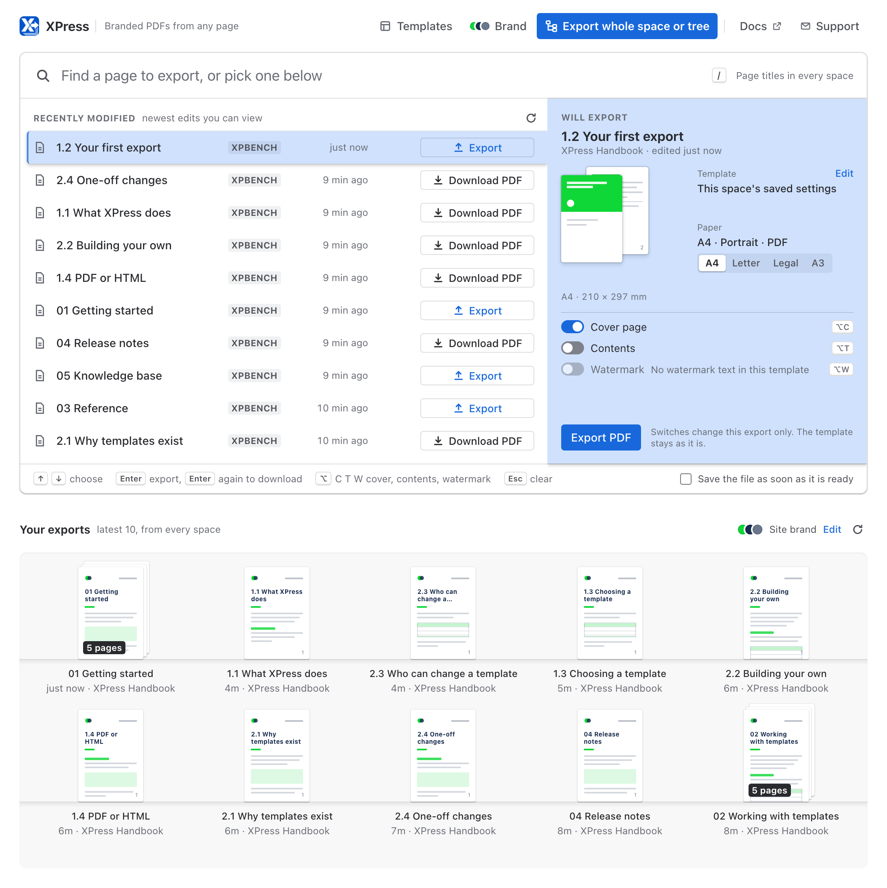This screenshot has width=887, height=888.
Task: Select A3 paper size
Action: [818, 264]
